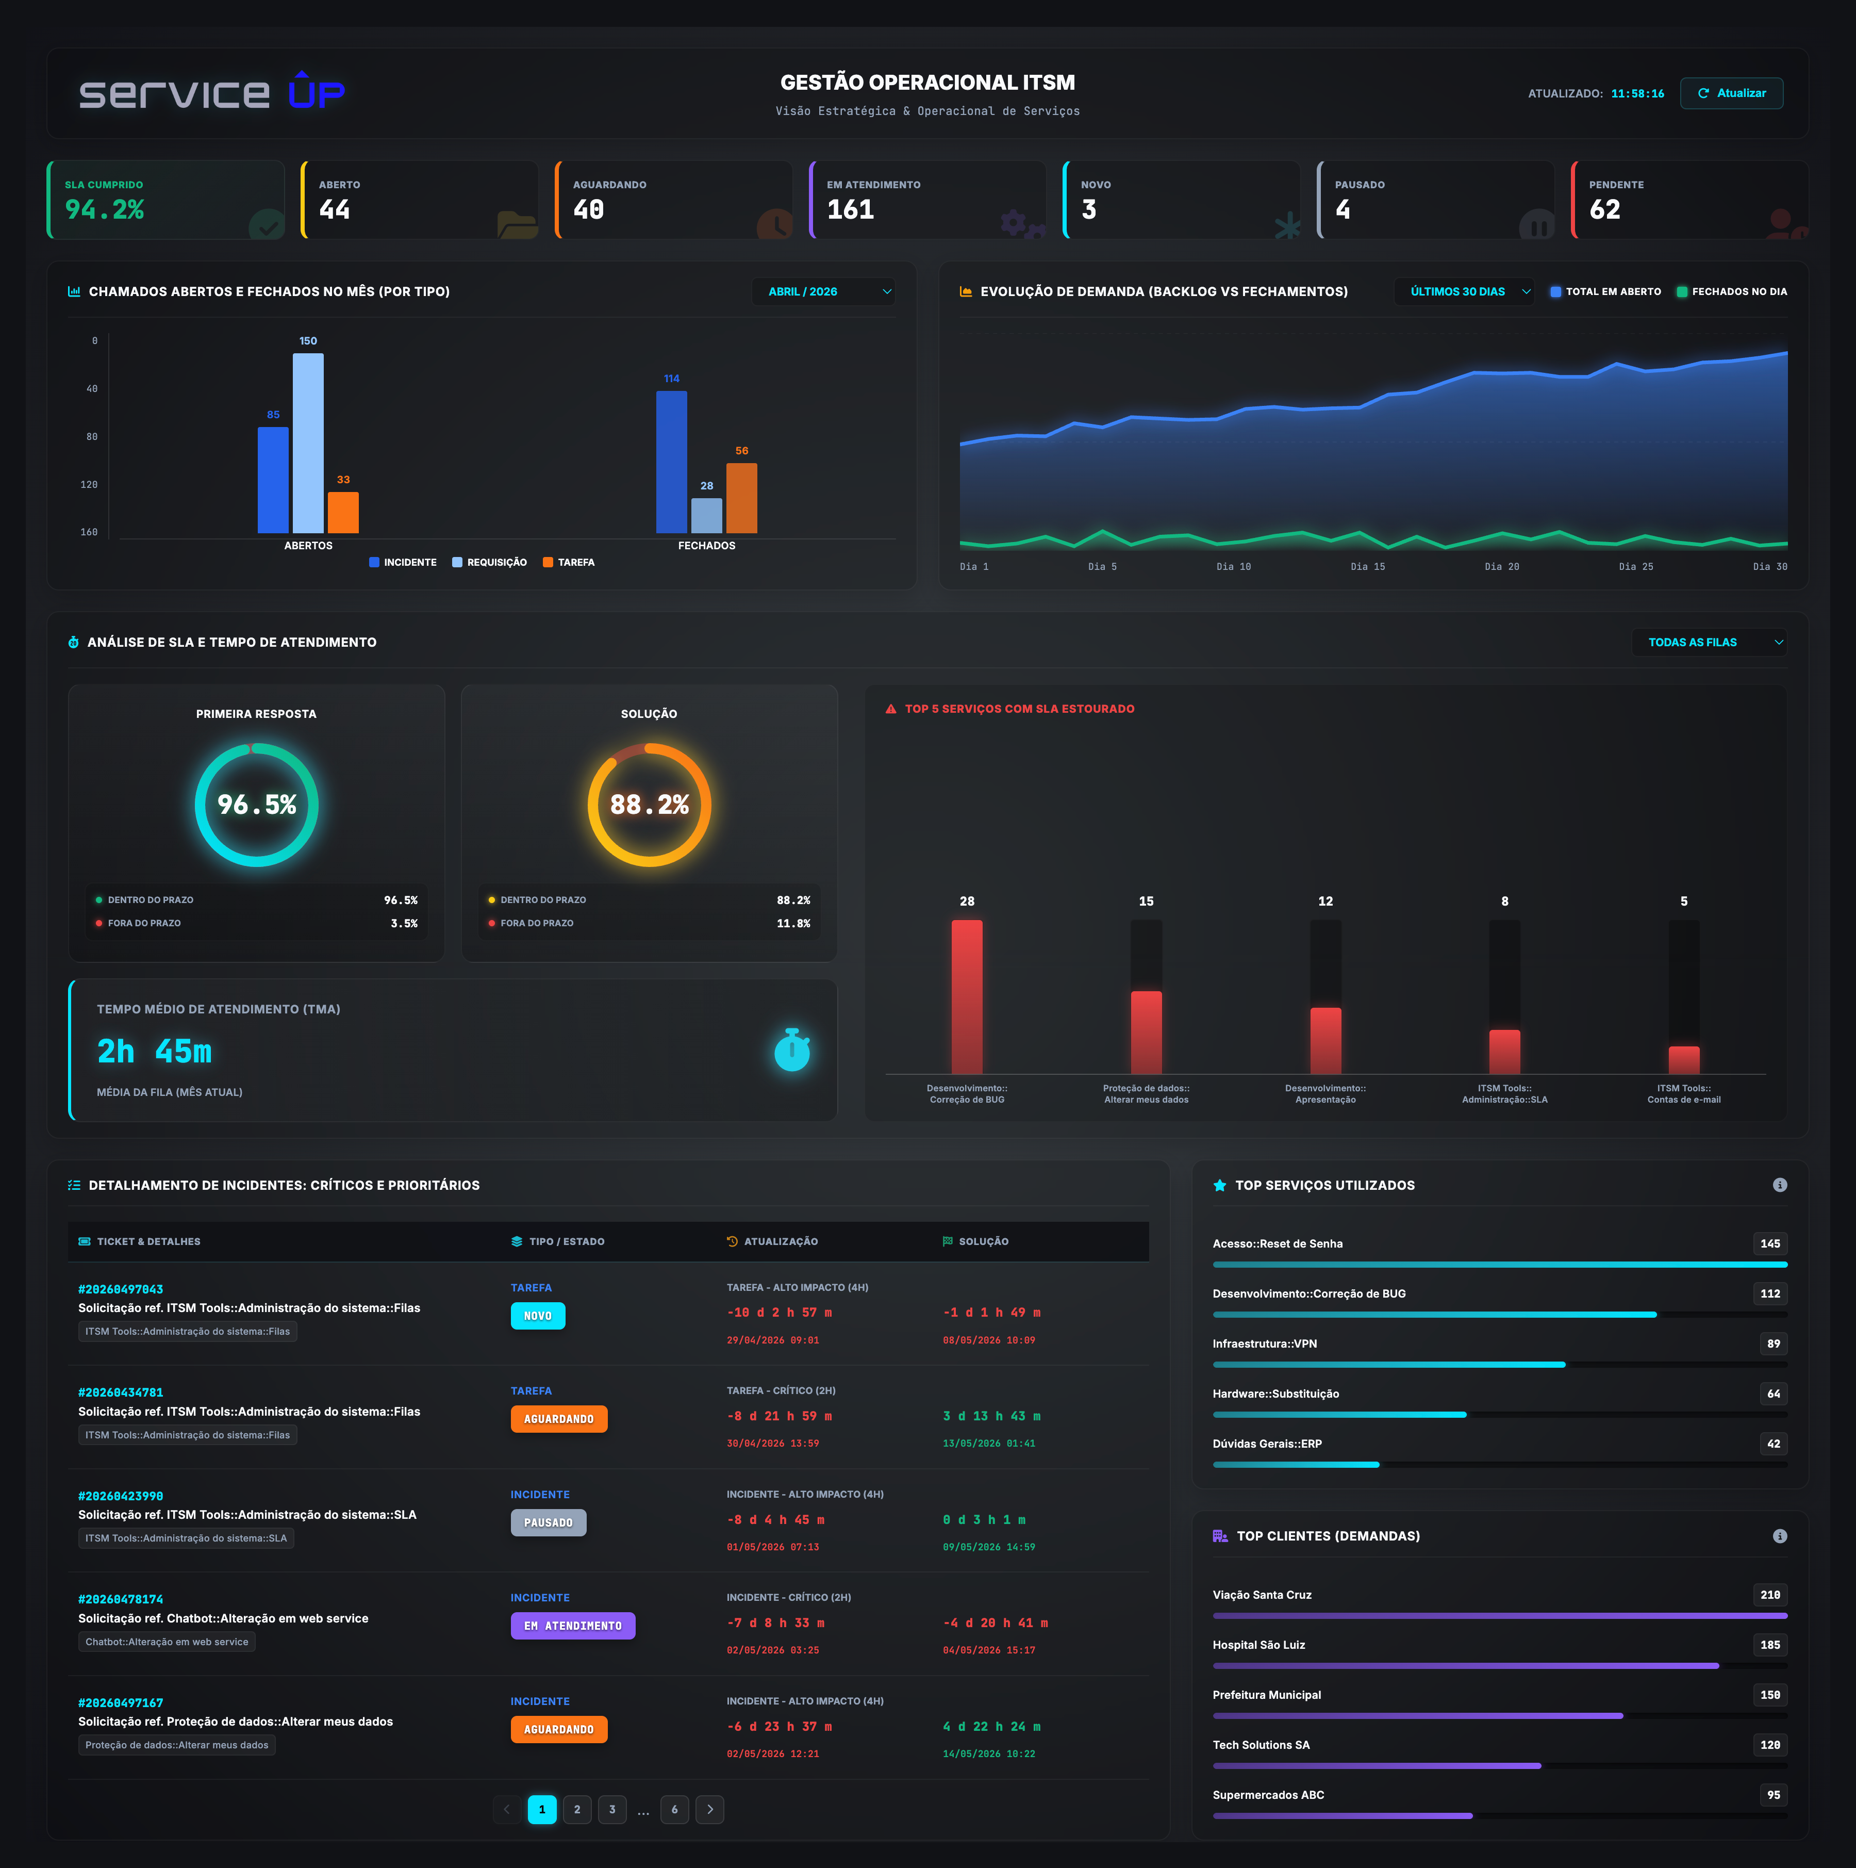Image resolution: width=1856 pixels, height=1868 pixels.
Task: Click the bar chart icon beside Chamados Abertos
Action: tap(74, 292)
